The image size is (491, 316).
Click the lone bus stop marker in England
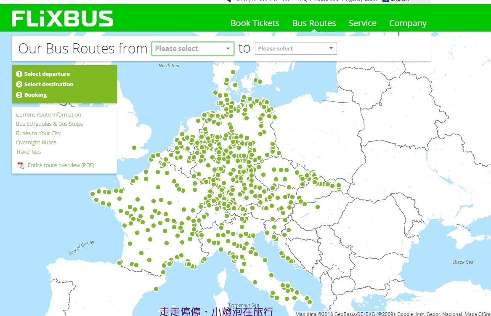pos(134,148)
